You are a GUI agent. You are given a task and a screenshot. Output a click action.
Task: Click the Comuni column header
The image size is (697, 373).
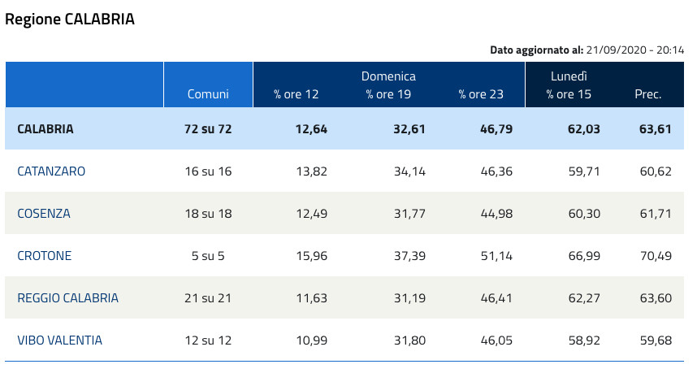[208, 94]
